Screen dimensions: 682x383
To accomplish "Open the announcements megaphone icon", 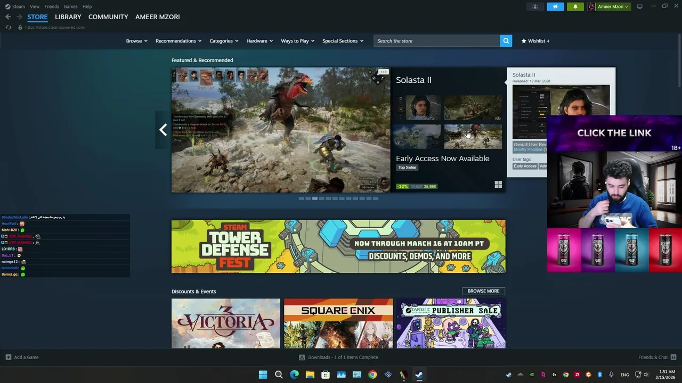I will click(x=555, y=6).
